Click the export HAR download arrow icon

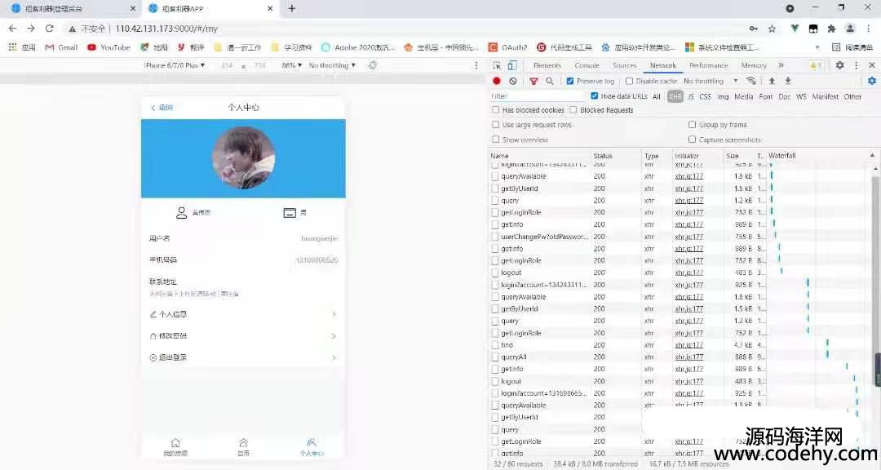(x=788, y=81)
